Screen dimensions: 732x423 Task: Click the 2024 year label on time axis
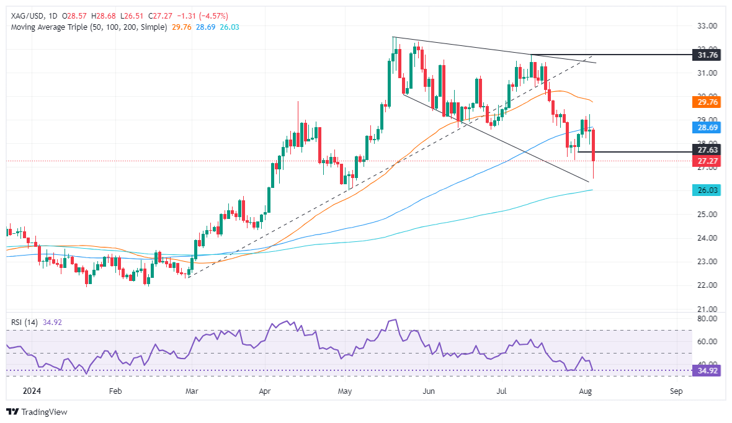pos(32,391)
